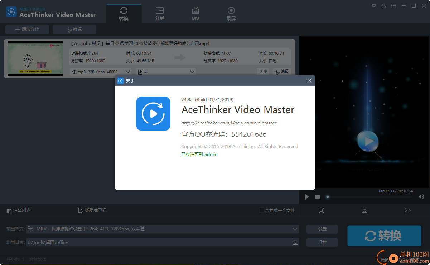Click the 打开 open folder button
The width and height of the screenshot is (430, 265).
pyautogui.click(x=322, y=242)
